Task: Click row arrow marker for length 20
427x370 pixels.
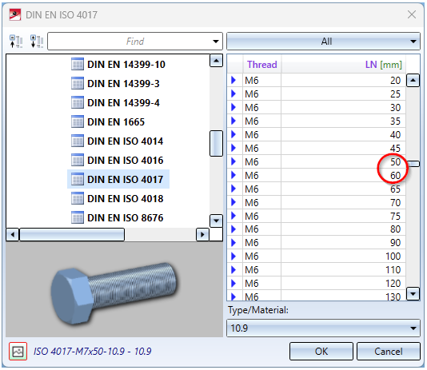Action: 233,80
